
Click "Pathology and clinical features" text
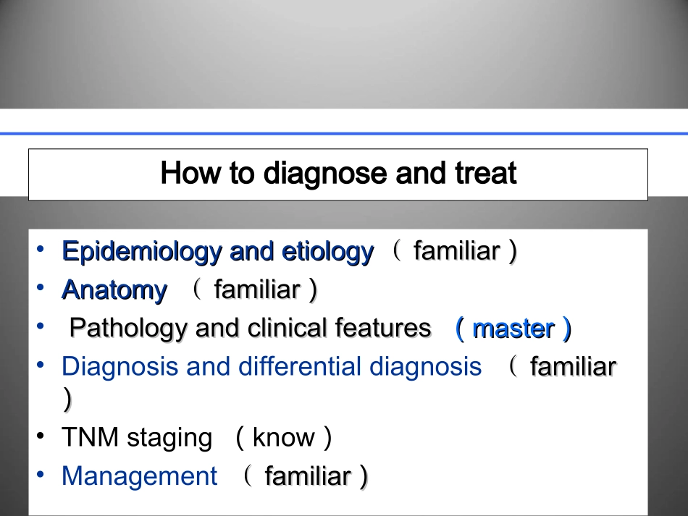(250, 329)
